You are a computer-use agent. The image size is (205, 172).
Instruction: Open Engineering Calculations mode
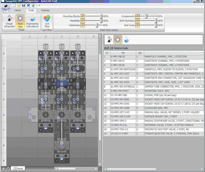click(32, 21)
